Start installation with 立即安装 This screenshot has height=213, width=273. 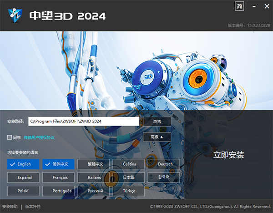click(x=229, y=155)
